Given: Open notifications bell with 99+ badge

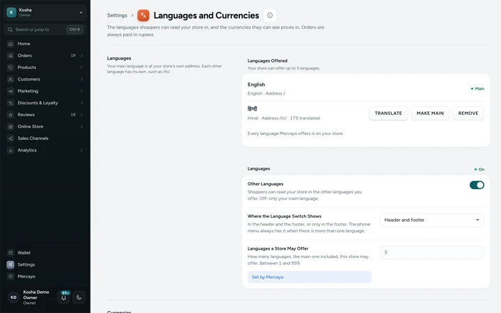Looking at the screenshot, I should pos(63,298).
